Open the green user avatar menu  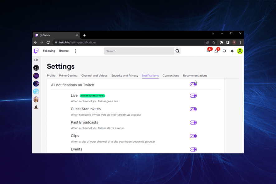[240, 51]
